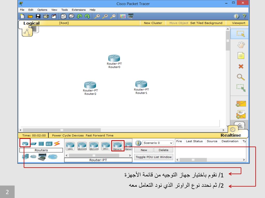Click the Viewport button

[238, 23]
